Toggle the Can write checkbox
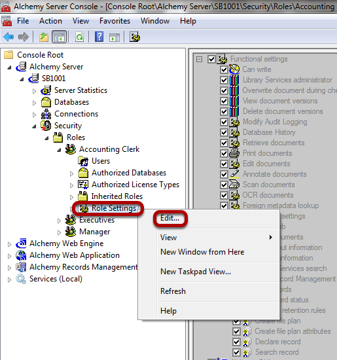Image resolution: width=337 pixels, height=360 pixels. 224,69
